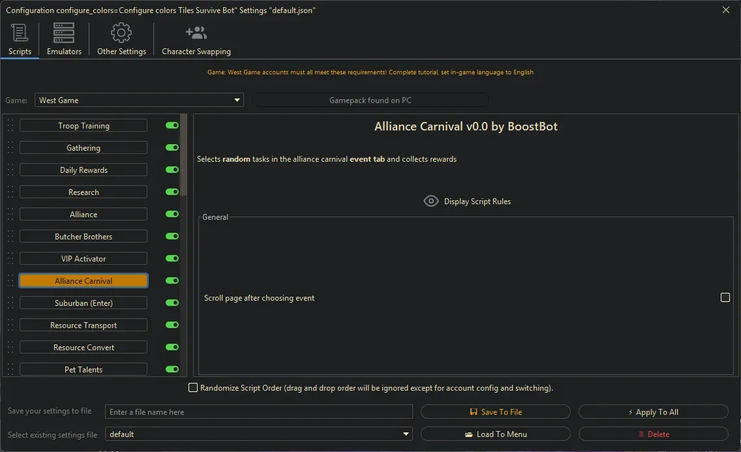The height and width of the screenshot is (452, 741).
Task: Enable Randomize Script Order checkbox
Action: pyautogui.click(x=193, y=388)
